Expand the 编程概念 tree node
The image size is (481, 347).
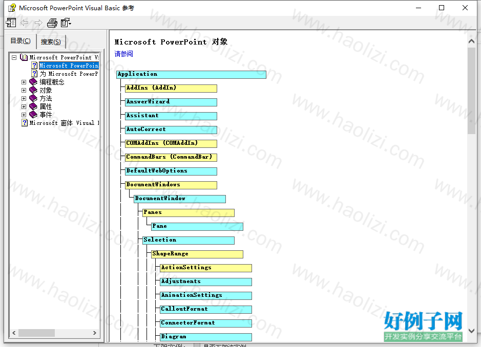[x=24, y=82]
